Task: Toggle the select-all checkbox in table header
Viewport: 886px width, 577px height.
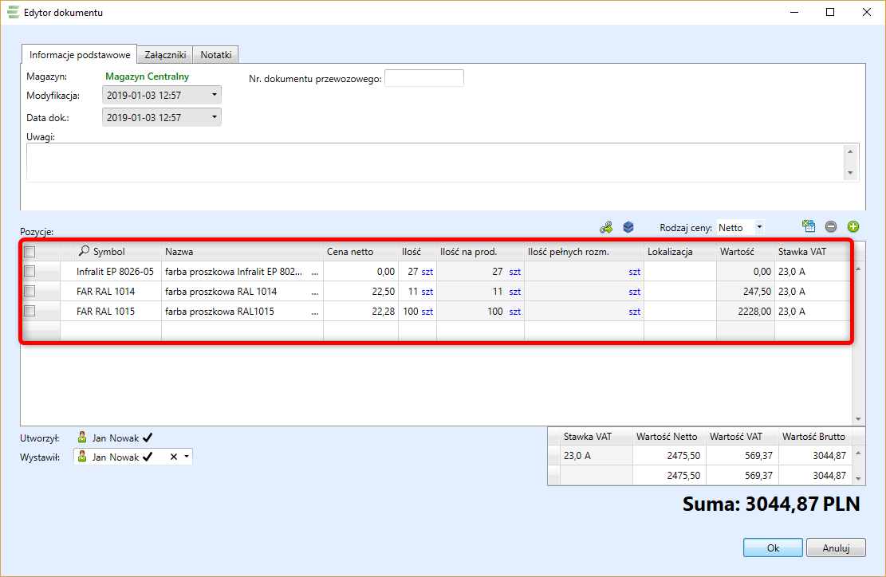Action: click(x=30, y=252)
